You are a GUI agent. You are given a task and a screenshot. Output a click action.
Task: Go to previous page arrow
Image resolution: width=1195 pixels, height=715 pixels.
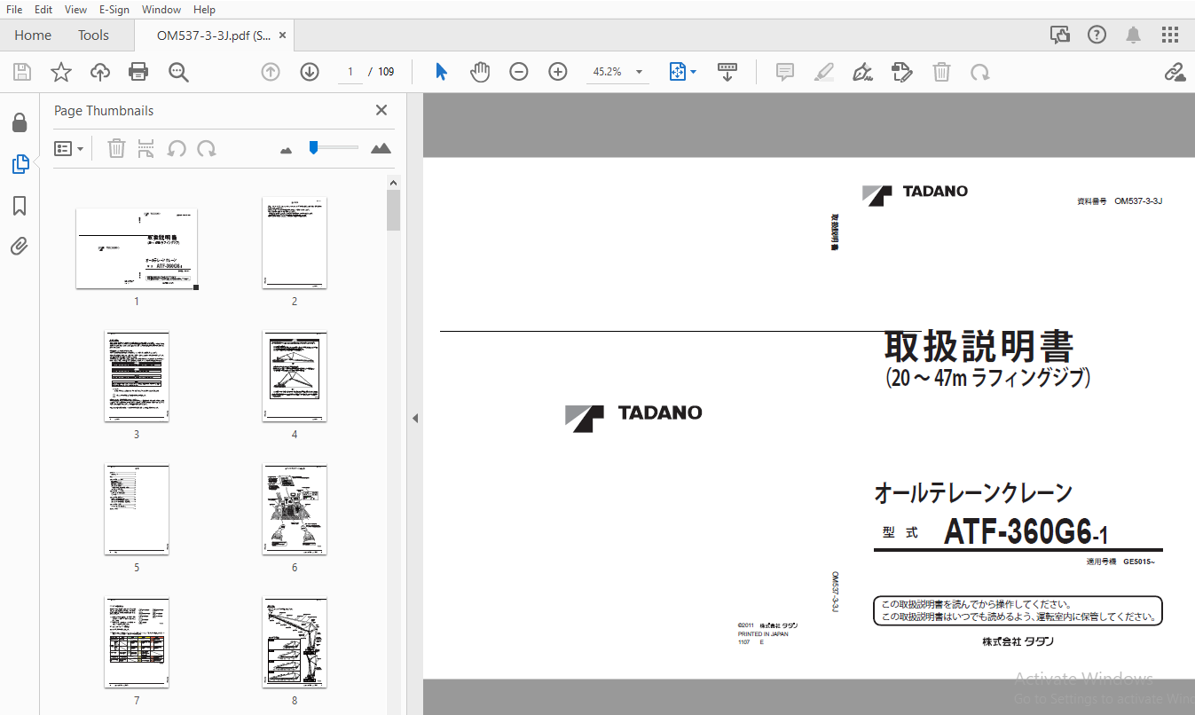pyautogui.click(x=271, y=72)
